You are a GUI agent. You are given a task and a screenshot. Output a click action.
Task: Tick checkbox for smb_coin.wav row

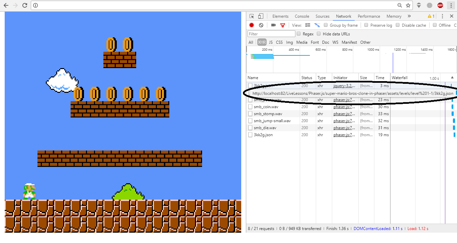click(250, 107)
